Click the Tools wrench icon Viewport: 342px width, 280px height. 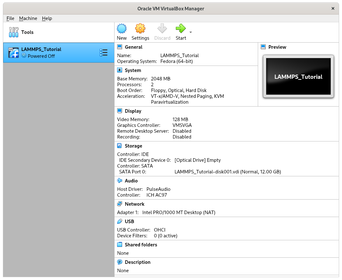tap(14, 32)
